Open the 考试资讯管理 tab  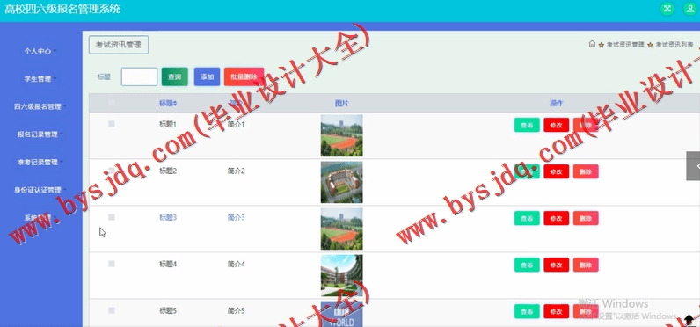coord(119,45)
